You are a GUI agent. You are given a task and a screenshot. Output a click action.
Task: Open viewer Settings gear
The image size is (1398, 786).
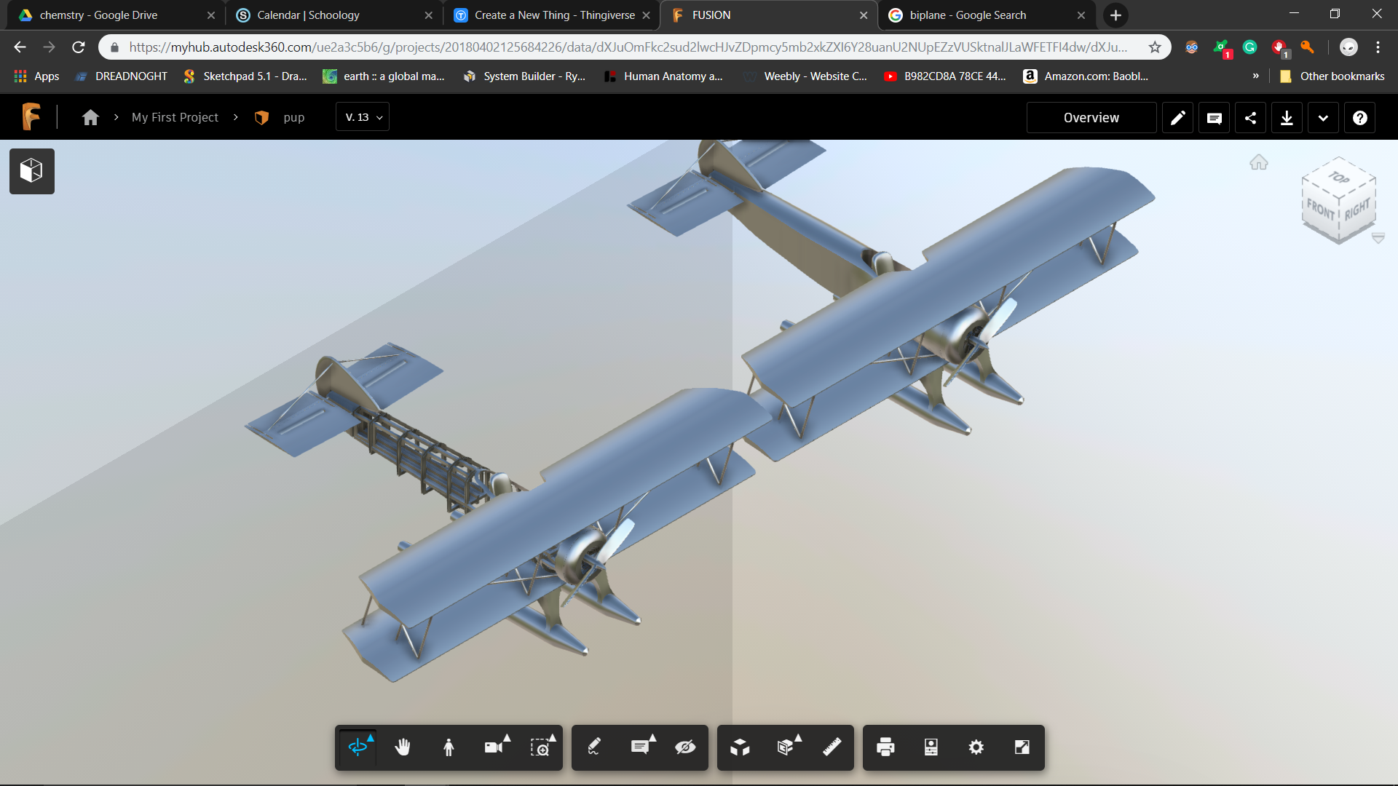pos(976,747)
